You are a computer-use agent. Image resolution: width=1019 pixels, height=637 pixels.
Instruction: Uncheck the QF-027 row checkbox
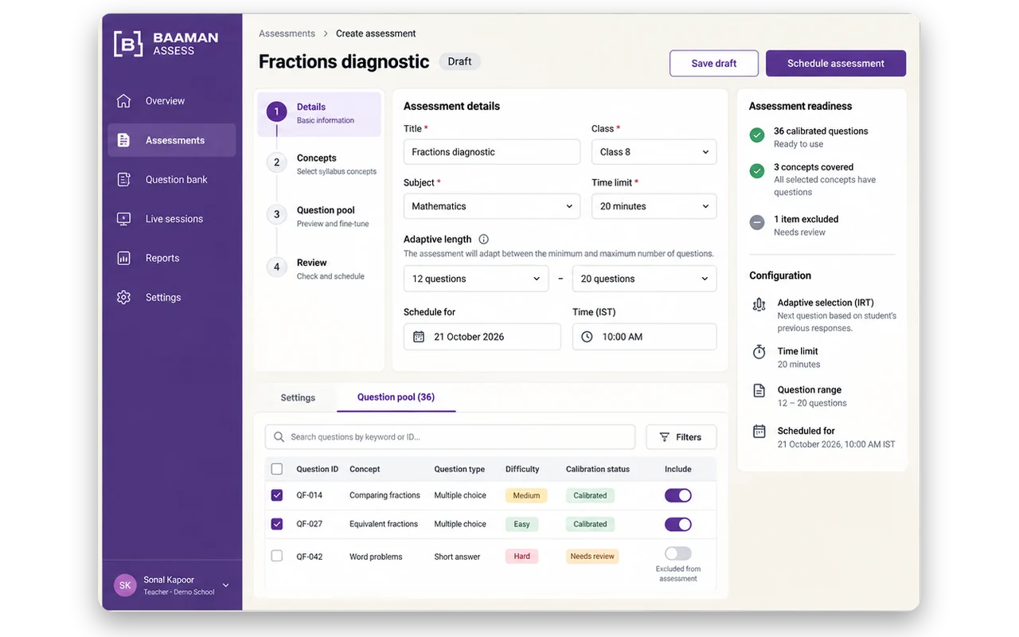click(x=277, y=524)
